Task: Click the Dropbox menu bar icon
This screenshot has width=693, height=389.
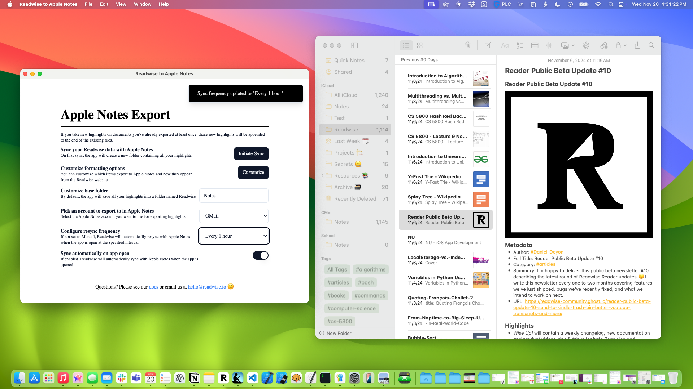Action: click(x=471, y=4)
